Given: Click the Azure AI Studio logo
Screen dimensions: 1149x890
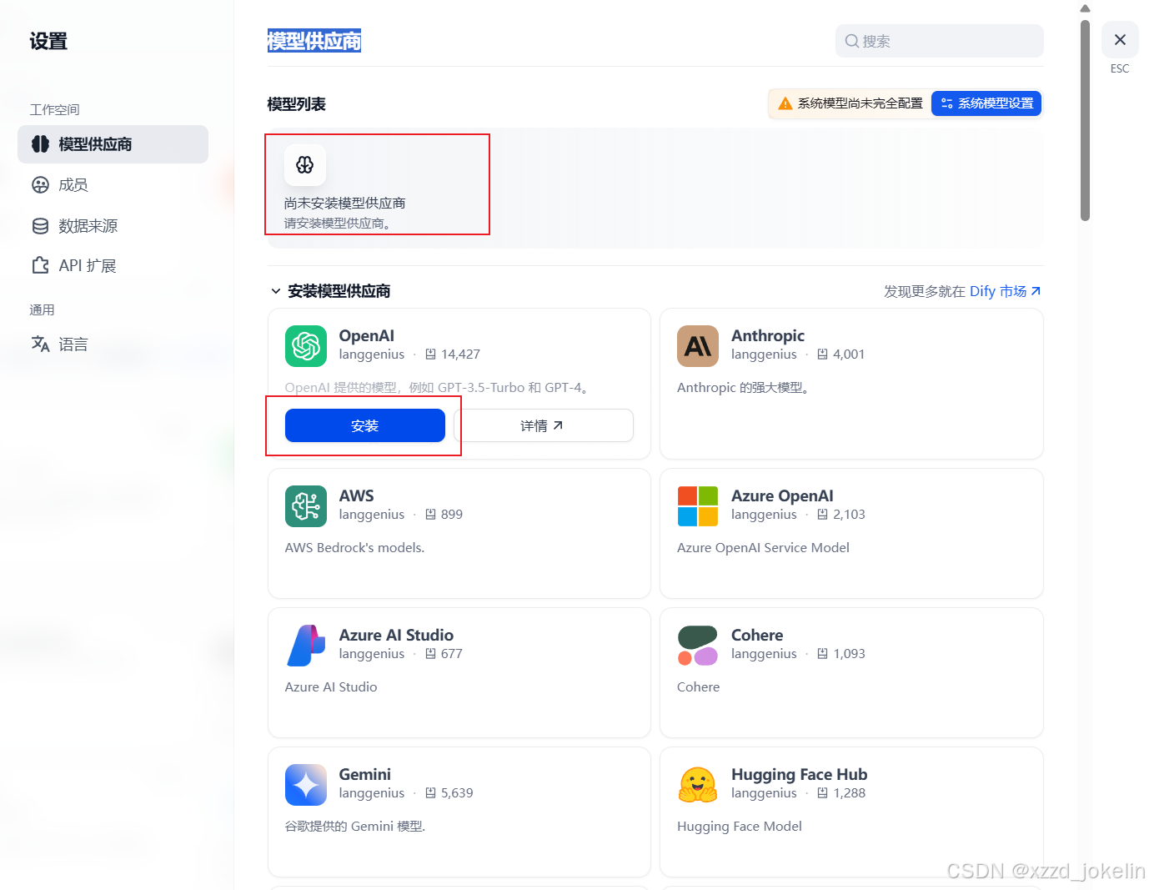Looking at the screenshot, I should [x=306, y=646].
